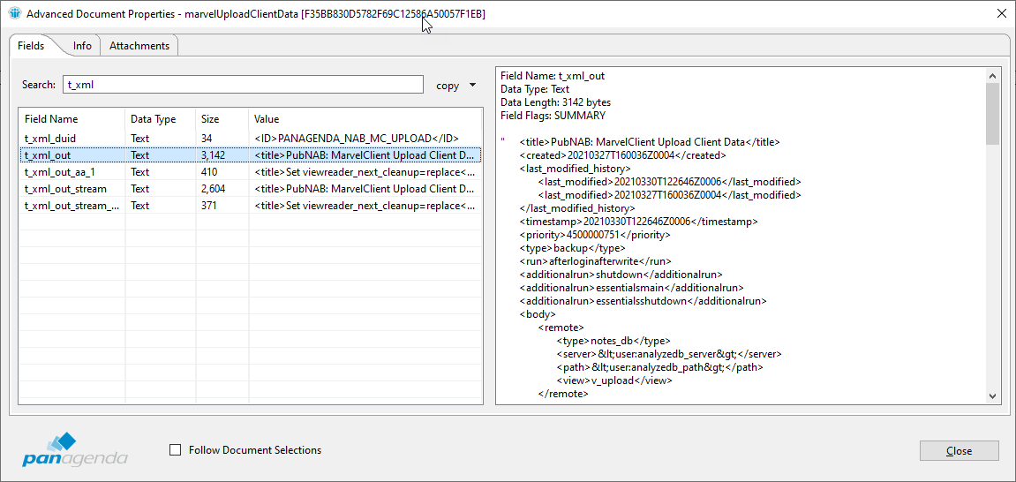Screen dimensions: 1016x482
Task: Click the Search input field
Action: pyautogui.click(x=243, y=85)
